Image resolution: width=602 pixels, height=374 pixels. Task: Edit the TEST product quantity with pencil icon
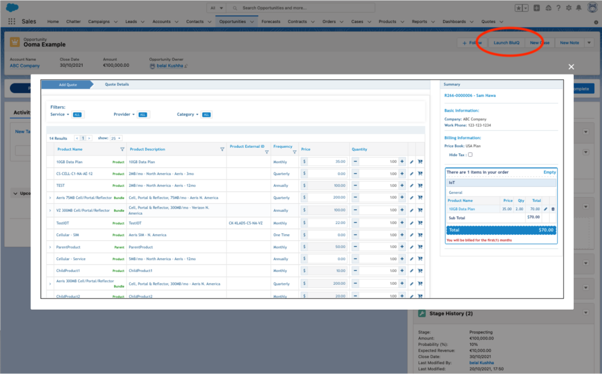pos(412,186)
